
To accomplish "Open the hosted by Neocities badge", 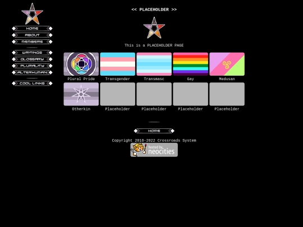I will pyautogui.click(x=154, y=150).
